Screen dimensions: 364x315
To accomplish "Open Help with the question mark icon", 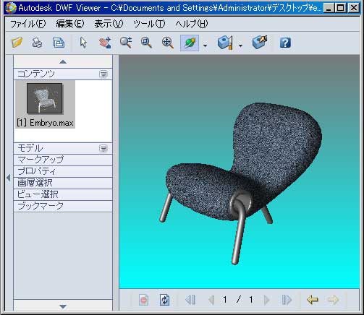I will click(285, 43).
